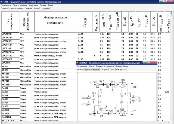The image size is (174, 124).
Task: Select the µPC1024H row
Action: click(86, 38)
